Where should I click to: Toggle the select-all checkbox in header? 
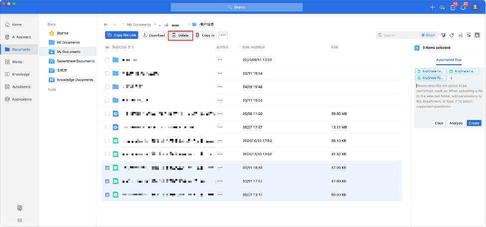[108, 47]
